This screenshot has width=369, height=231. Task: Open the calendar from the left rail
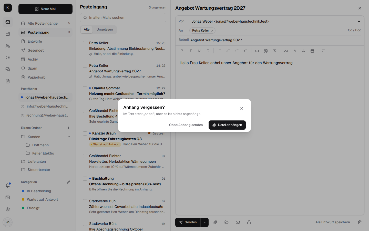[8, 34]
